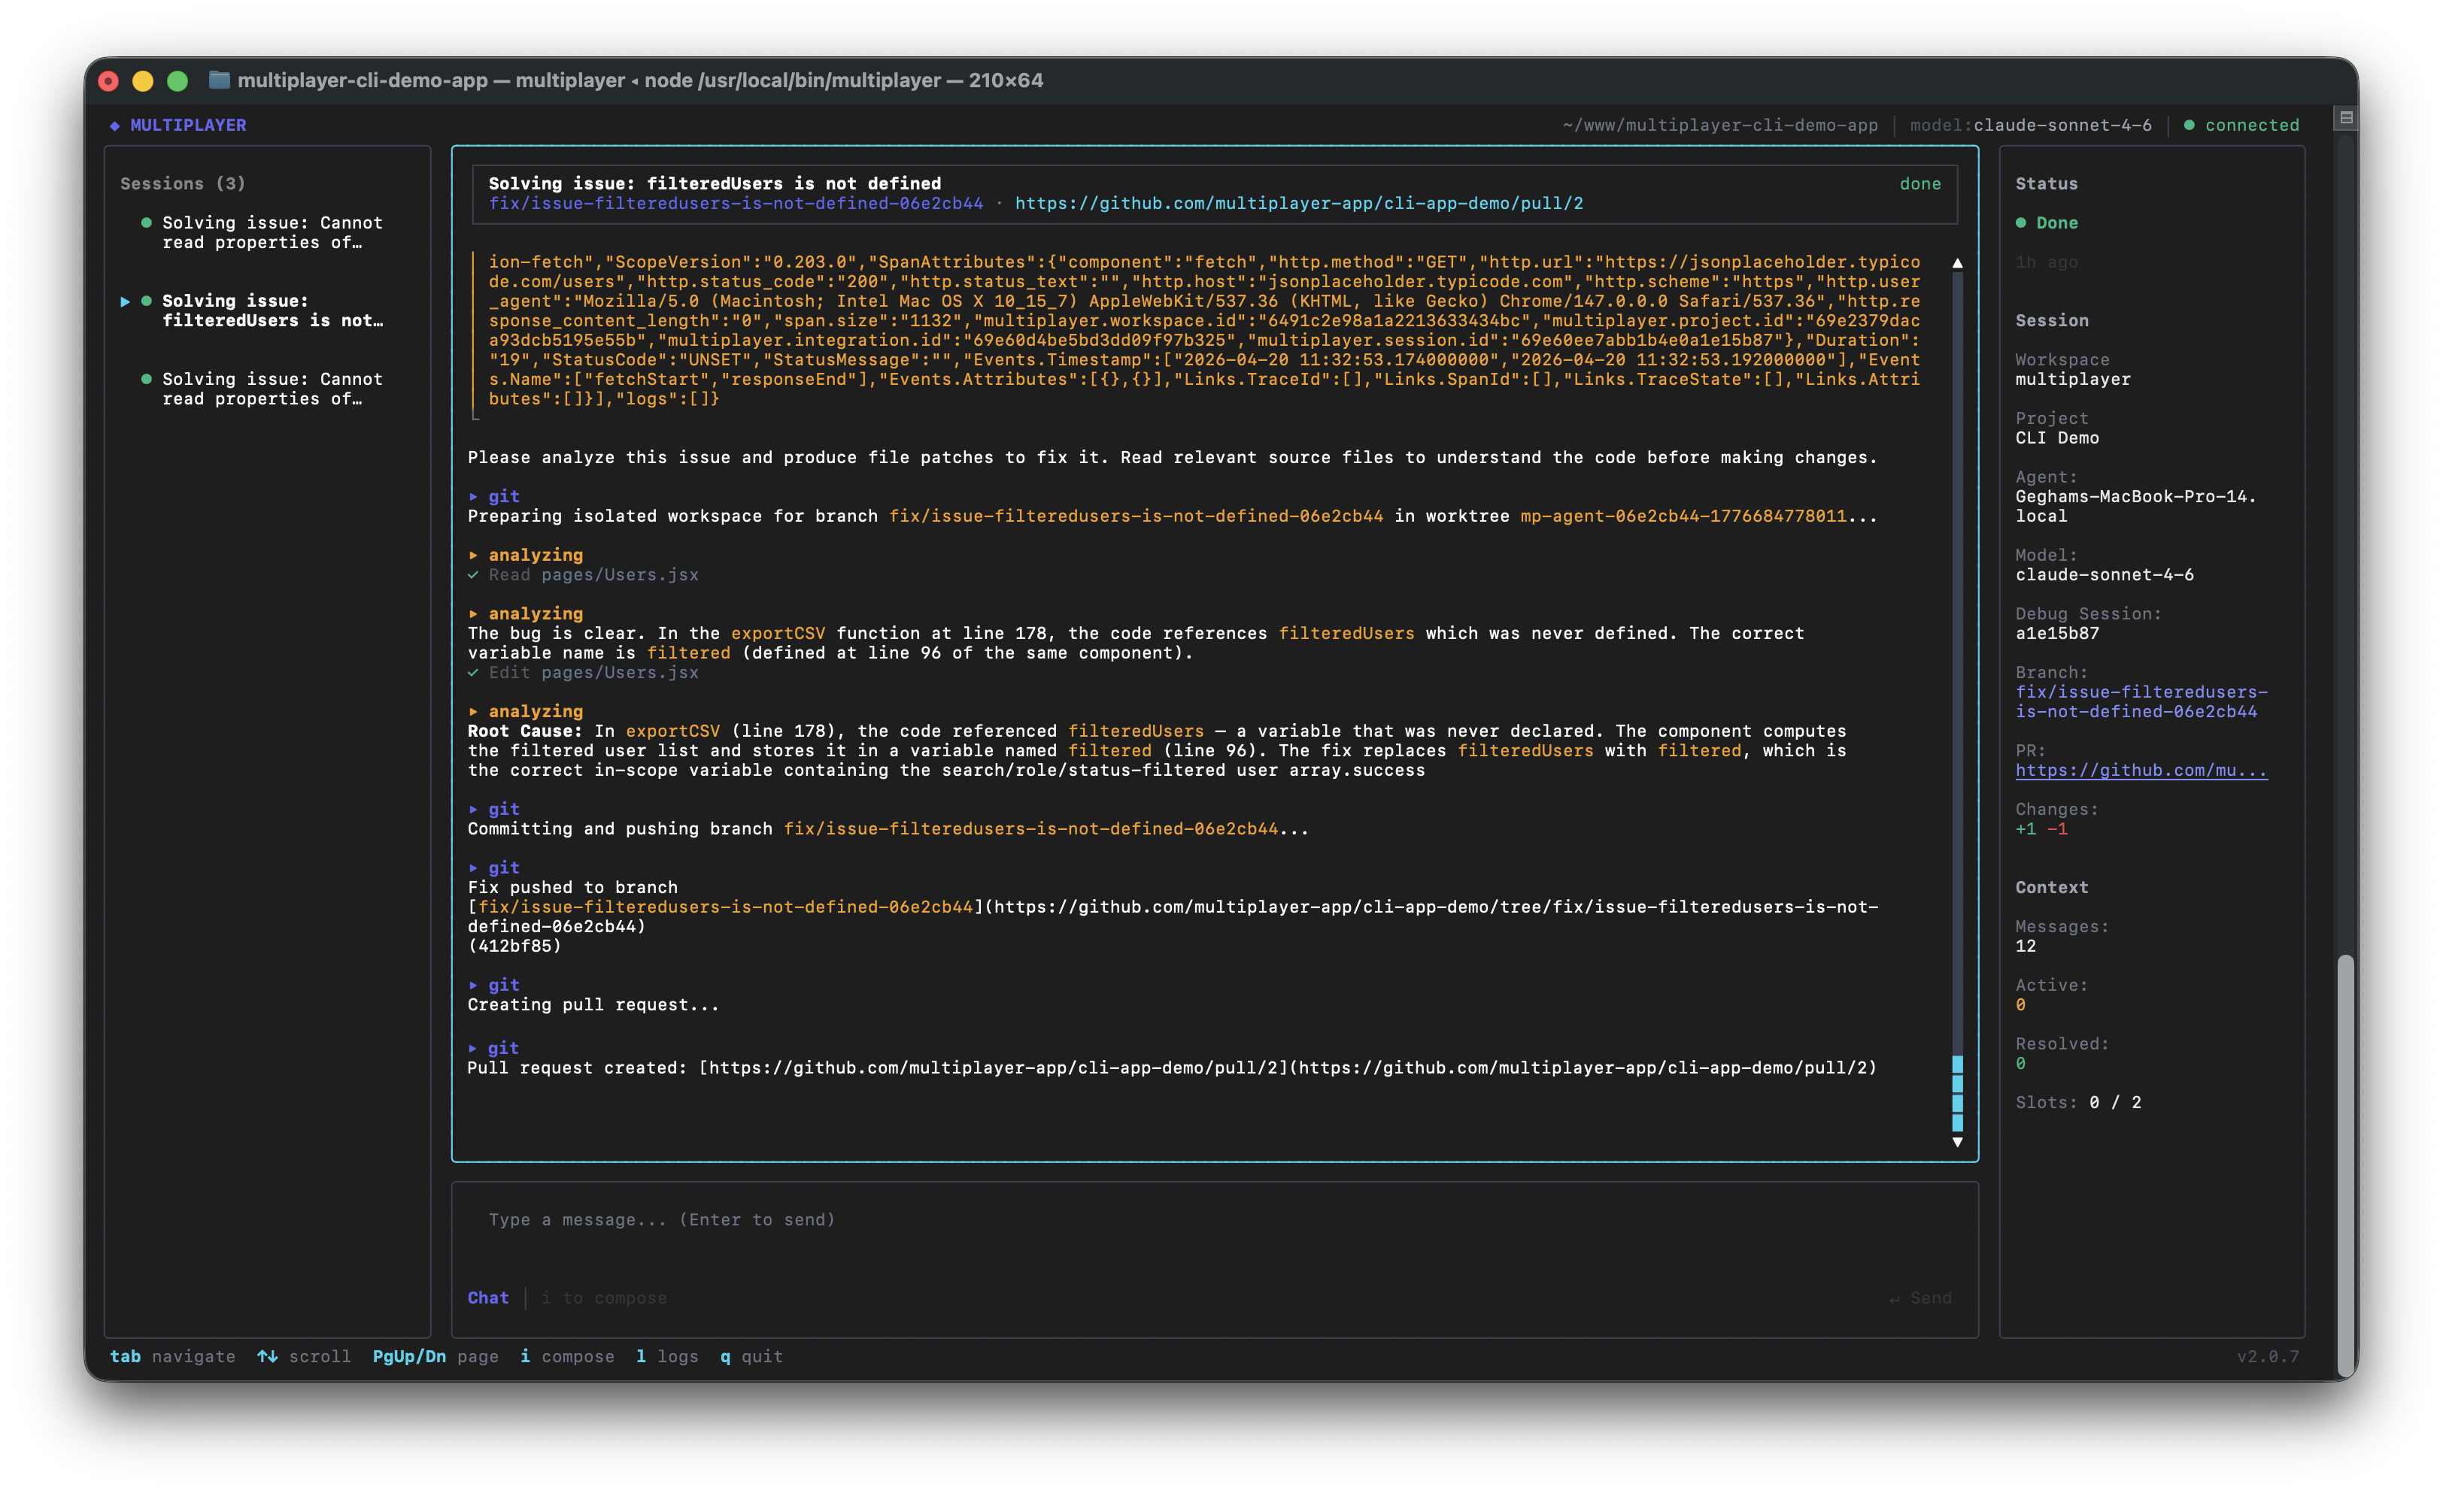
Task: Click the green dot beside the first session
Action: click(x=147, y=222)
